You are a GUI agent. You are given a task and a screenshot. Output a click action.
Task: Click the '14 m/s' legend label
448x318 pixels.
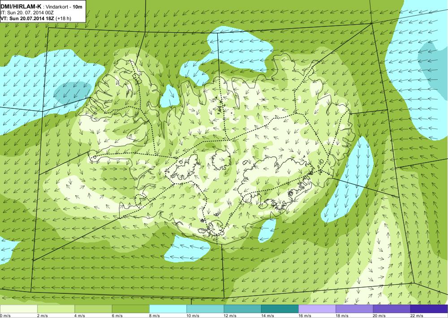[267, 316]
